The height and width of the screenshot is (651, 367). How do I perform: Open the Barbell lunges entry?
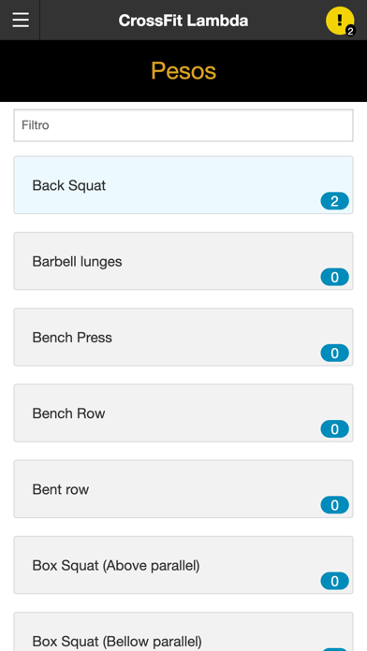(x=183, y=261)
